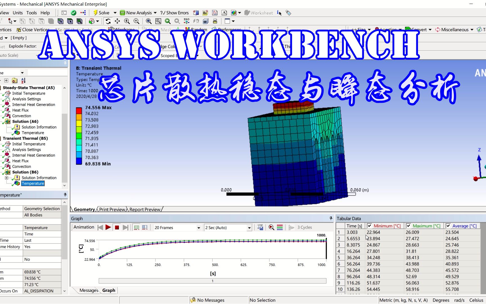Export animation video file icon
Screen dimensions: 486x304
click(260, 227)
